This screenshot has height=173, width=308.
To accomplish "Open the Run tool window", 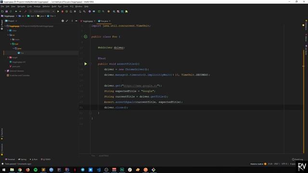I will pyautogui.click(x=34, y=159).
